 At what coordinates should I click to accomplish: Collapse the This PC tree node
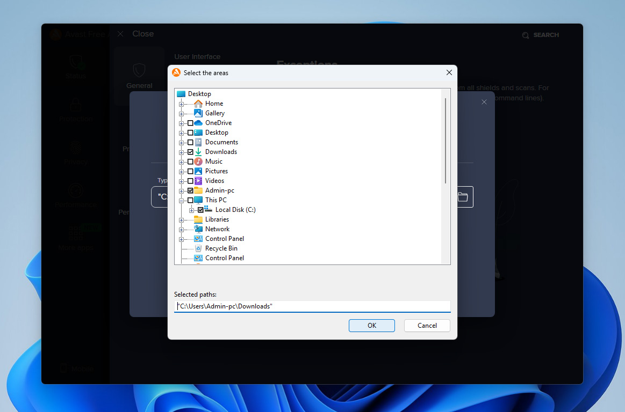(x=181, y=201)
